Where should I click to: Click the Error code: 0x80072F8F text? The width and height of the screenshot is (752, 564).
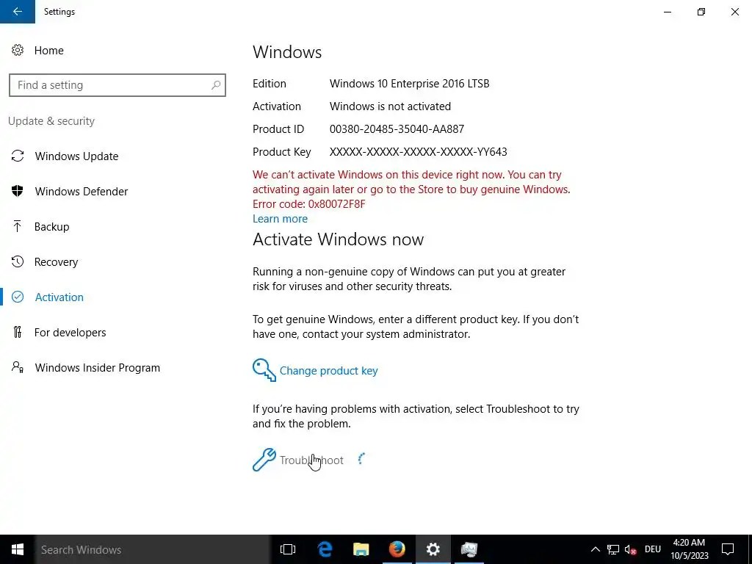tap(309, 204)
